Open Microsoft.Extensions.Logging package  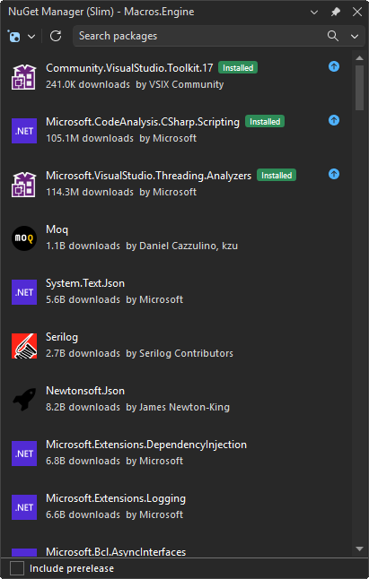[176, 507]
